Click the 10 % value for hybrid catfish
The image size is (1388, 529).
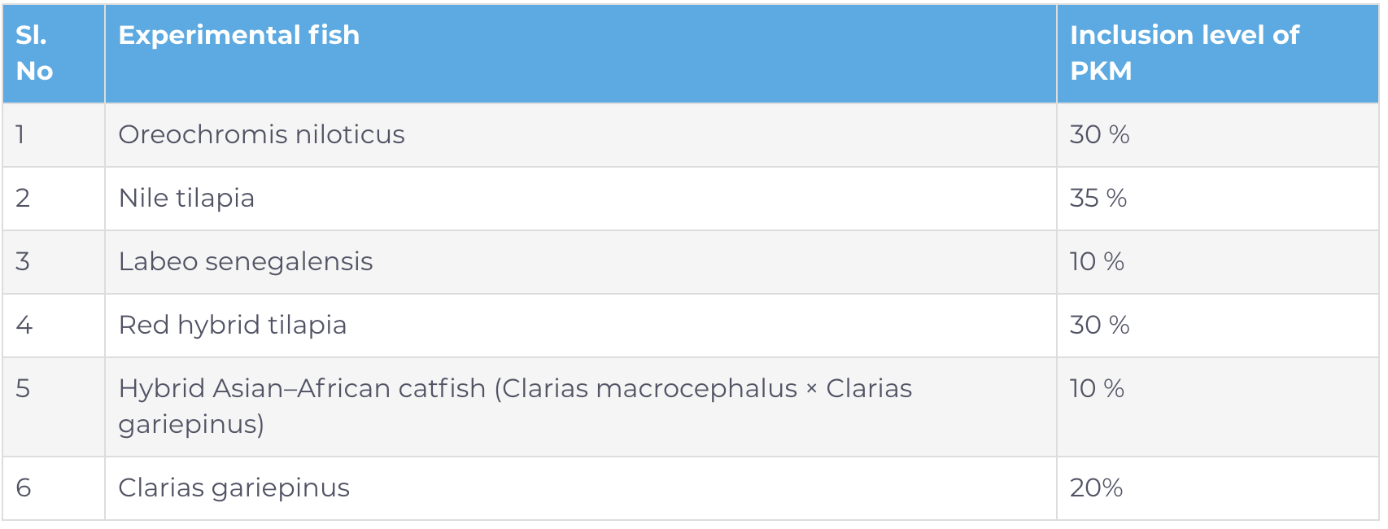[1096, 388]
